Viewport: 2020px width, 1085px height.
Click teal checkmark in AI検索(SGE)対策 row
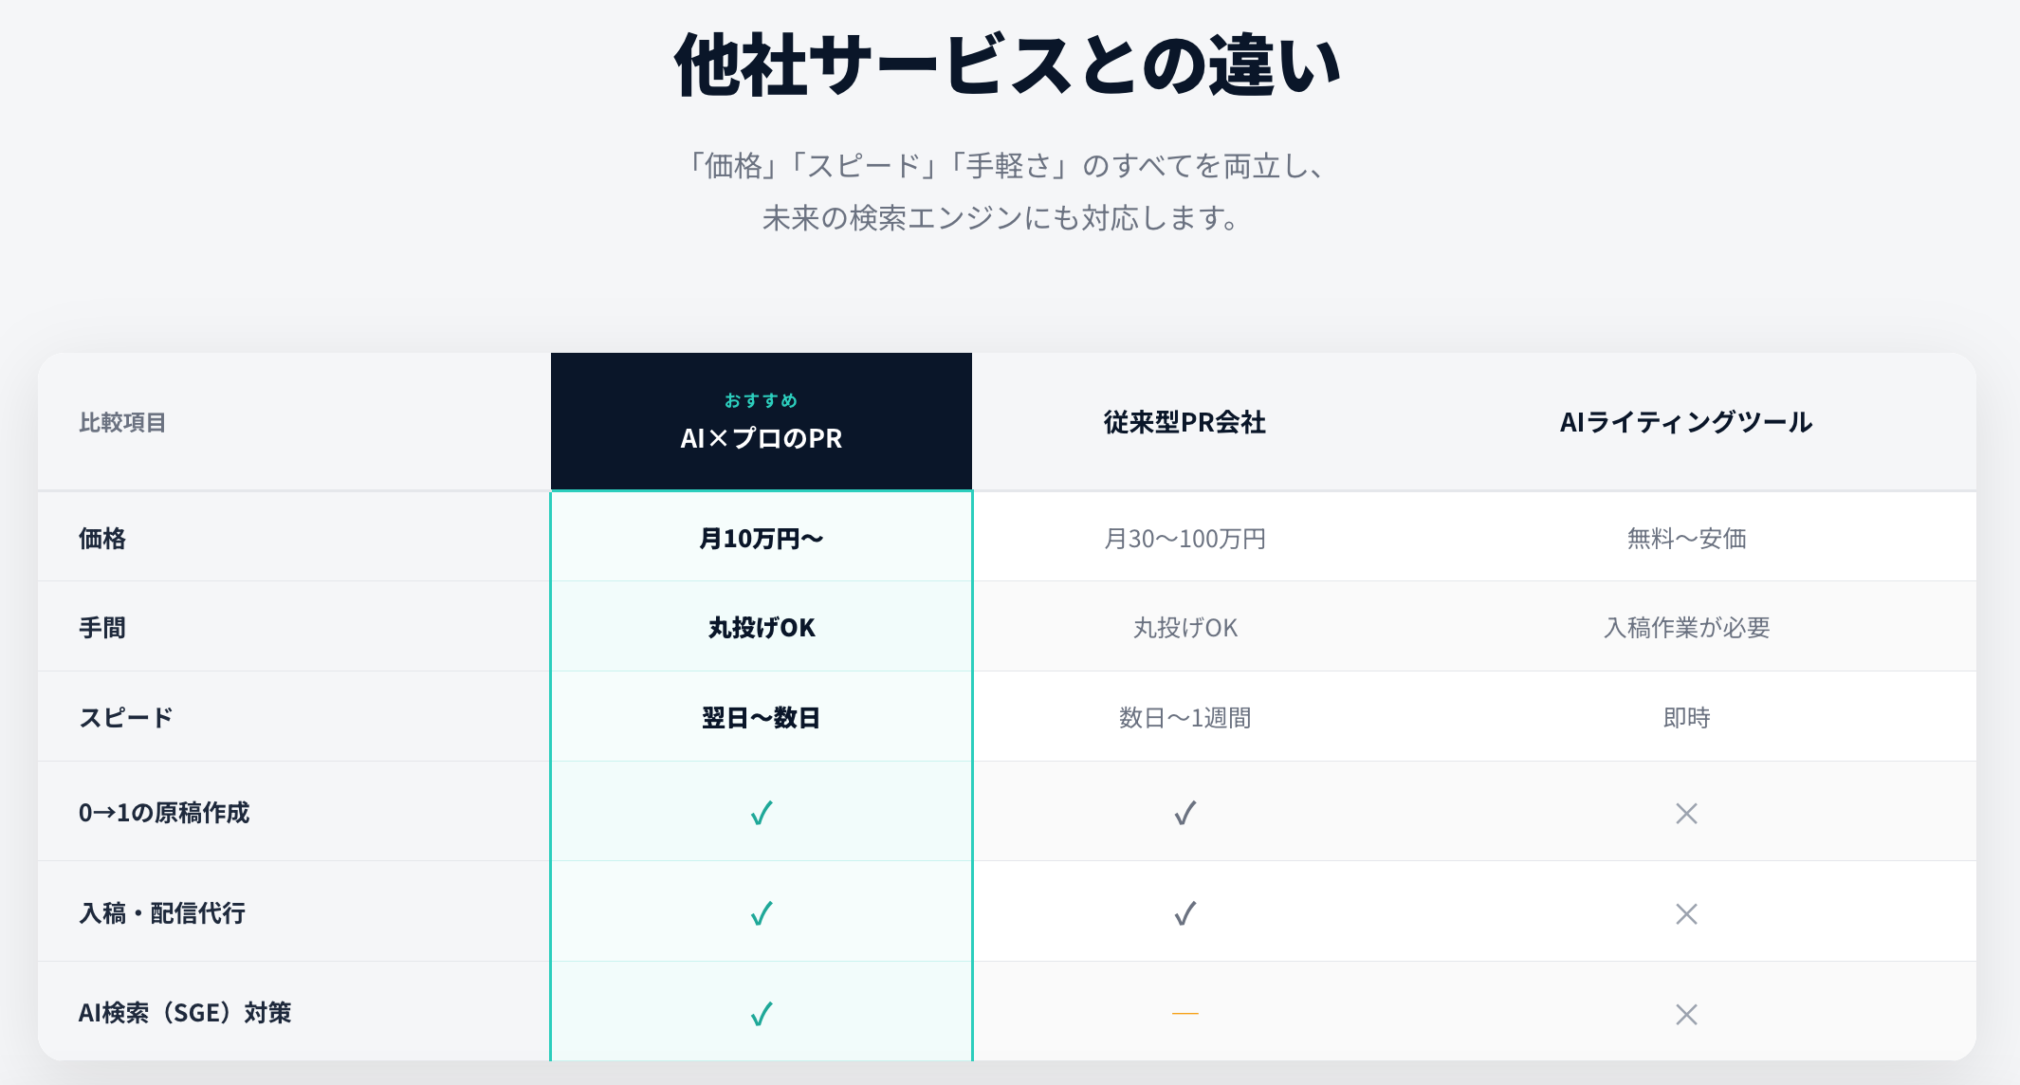coord(762,1014)
